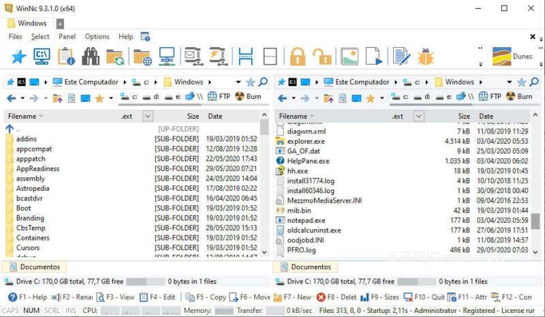Click the left panel vertical scrollbar thumb
The image size is (545, 317).
(x=264, y=127)
